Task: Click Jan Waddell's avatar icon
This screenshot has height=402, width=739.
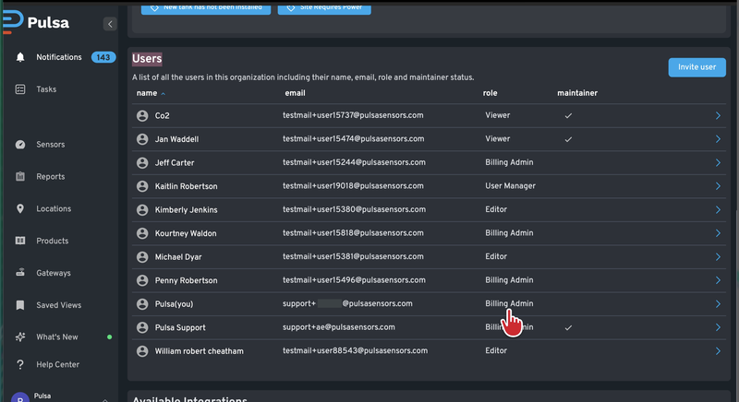Action: click(x=142, y=139)
